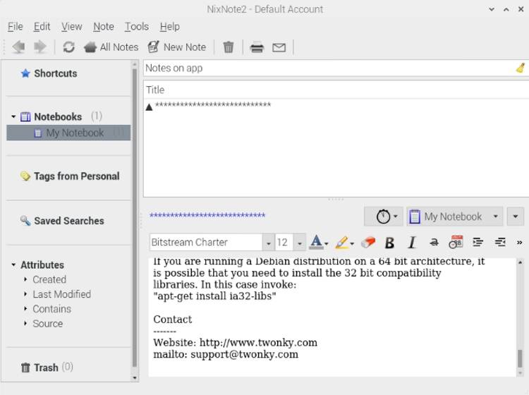Toggle italic formatting
Screen dimensions: 529x395
point(412,243)
